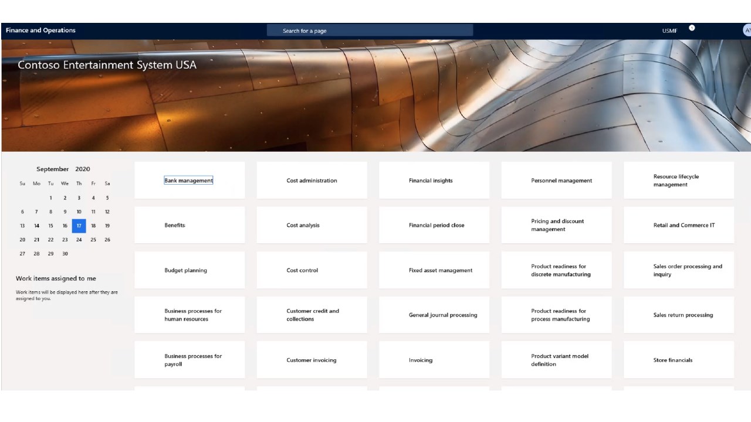Select September 10 in the calendar
This screenshot has height=422, width=751.
click(79, 212)
